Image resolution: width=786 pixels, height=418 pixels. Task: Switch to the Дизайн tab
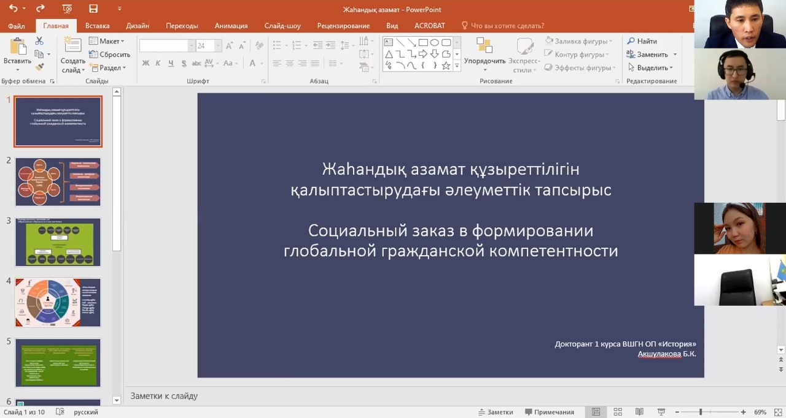(138, 26)
